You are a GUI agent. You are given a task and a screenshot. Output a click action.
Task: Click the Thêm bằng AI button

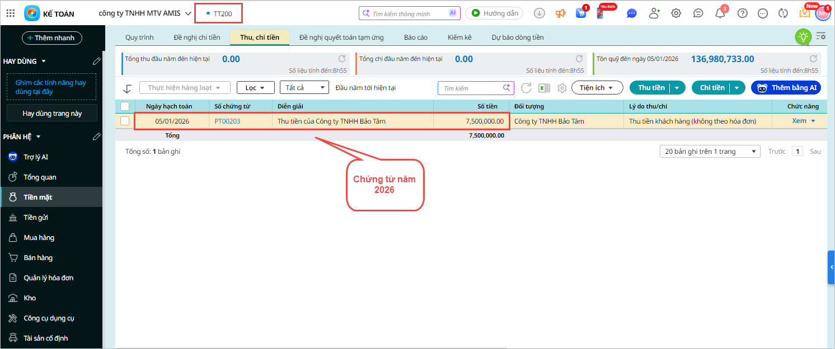(x=786, y=88)
